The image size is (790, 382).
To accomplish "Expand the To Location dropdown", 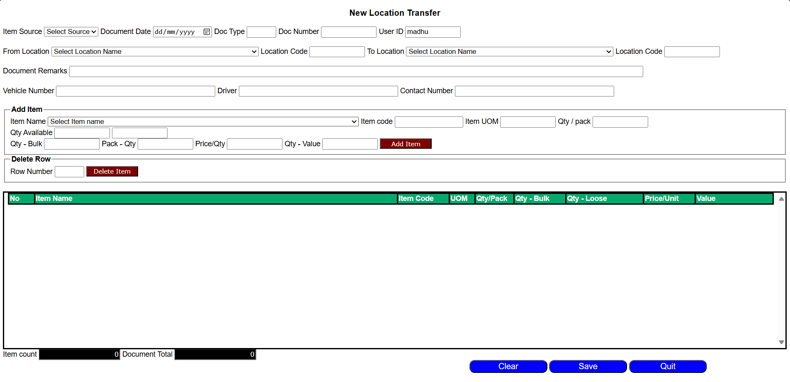I will [509, 52].
